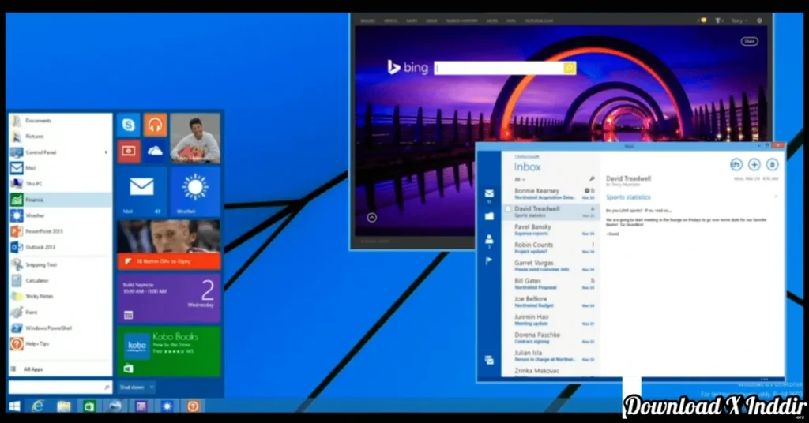809x423 pixels.
Task: Click the Delete trash button in Mail
Action: click(x=772, y=165)
